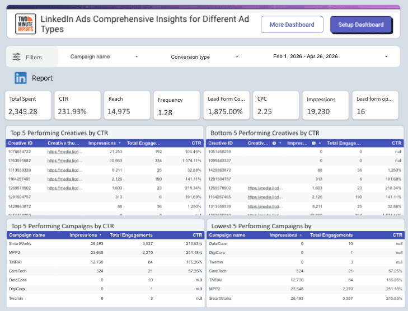Open thumbnail link for 1164257465 in Top table
This screenshot has height=311, width=408.
tap(65, 179)
